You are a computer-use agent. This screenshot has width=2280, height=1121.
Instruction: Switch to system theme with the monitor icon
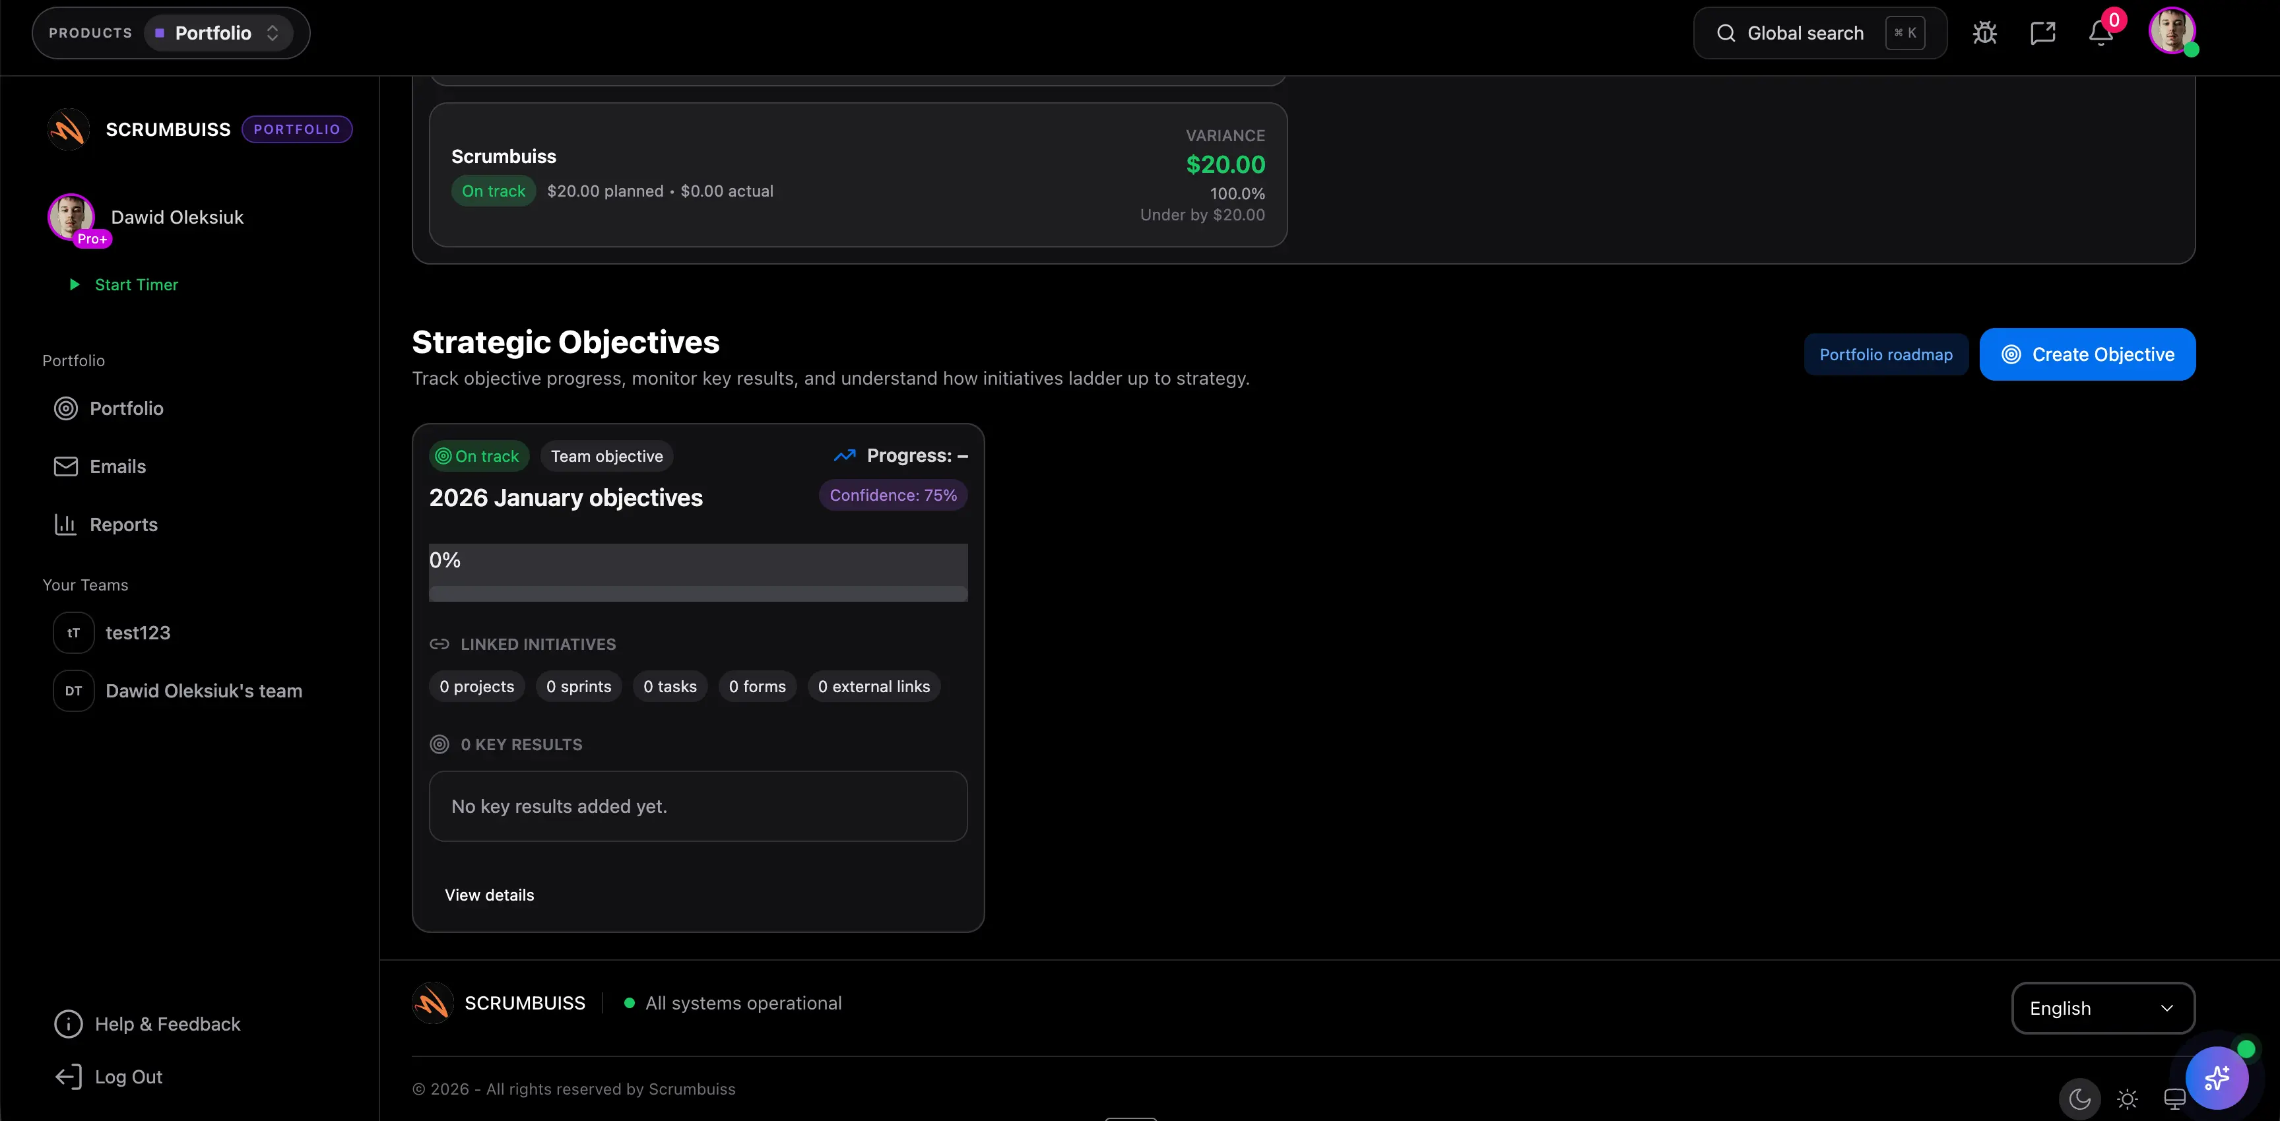click(x=2174, y=1099)
